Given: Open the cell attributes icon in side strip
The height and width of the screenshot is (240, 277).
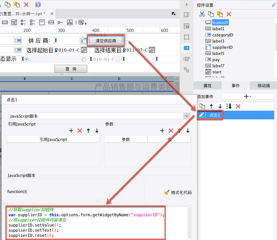Looking at the screenshot, I should coord(187,15).
